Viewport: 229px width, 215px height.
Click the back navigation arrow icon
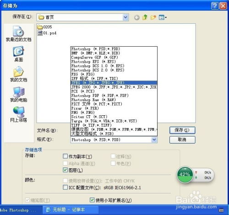coord(137,17)
